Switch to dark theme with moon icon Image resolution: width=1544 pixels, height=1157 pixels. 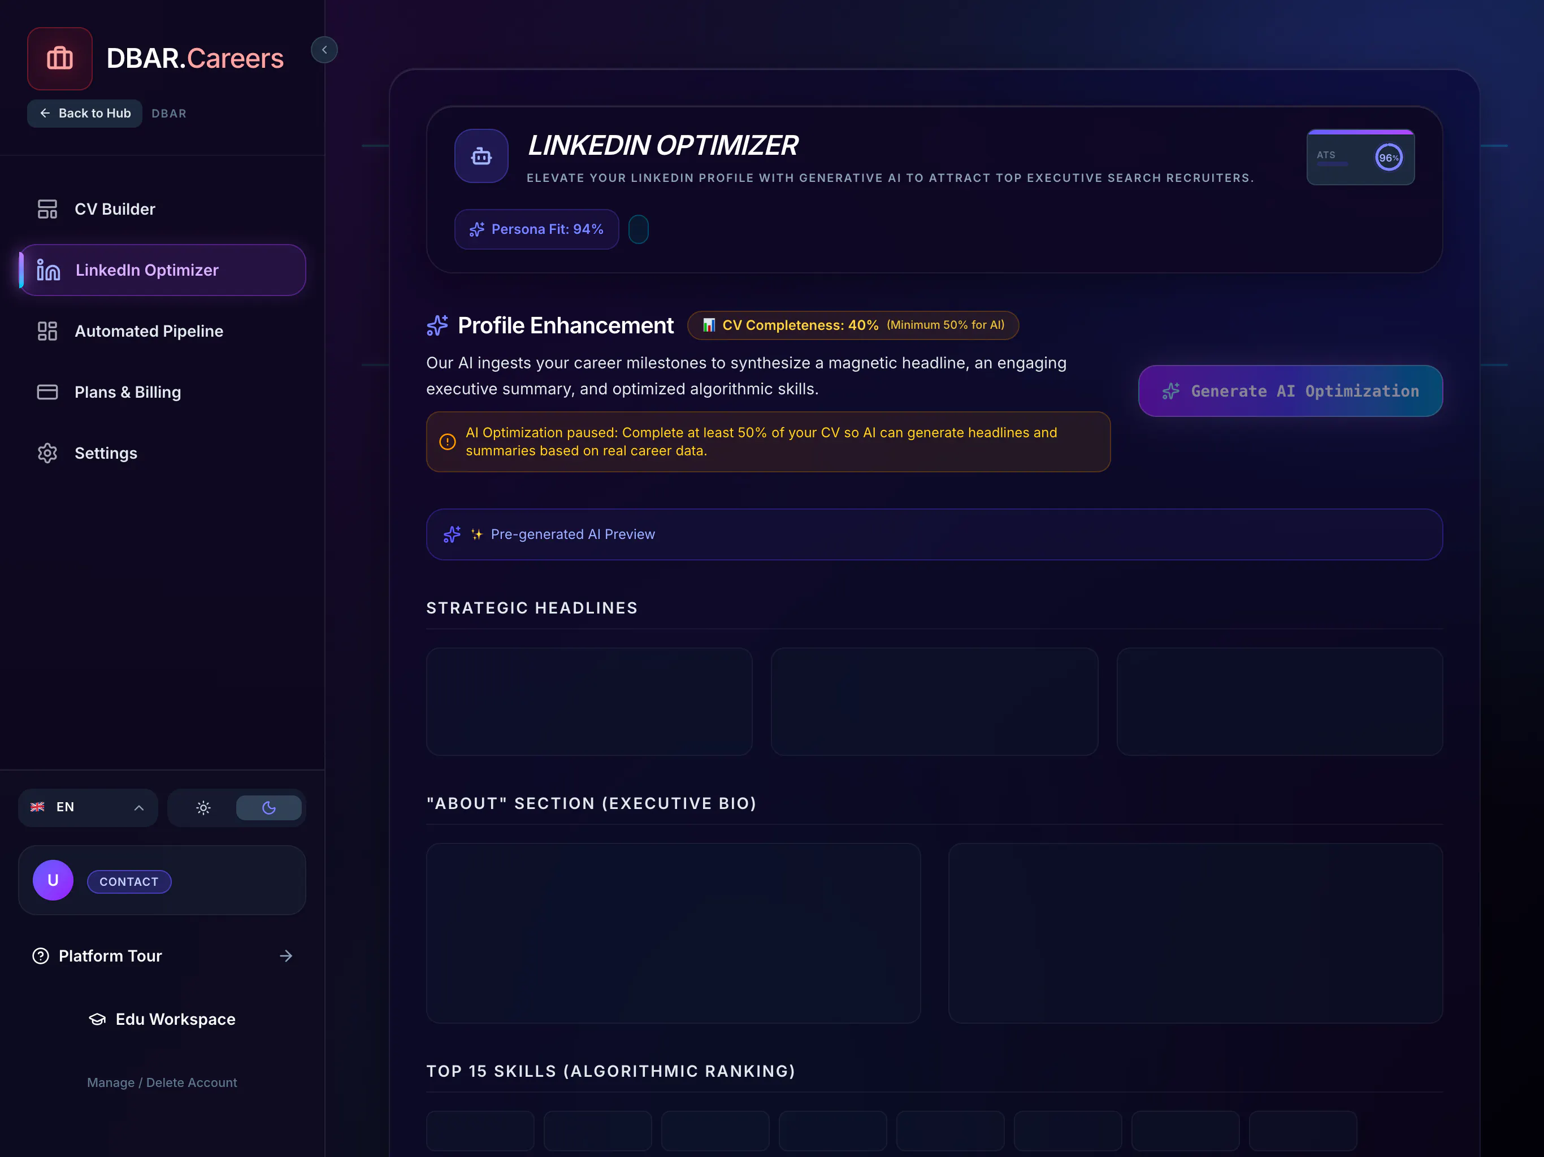click(x=269, y=807)
